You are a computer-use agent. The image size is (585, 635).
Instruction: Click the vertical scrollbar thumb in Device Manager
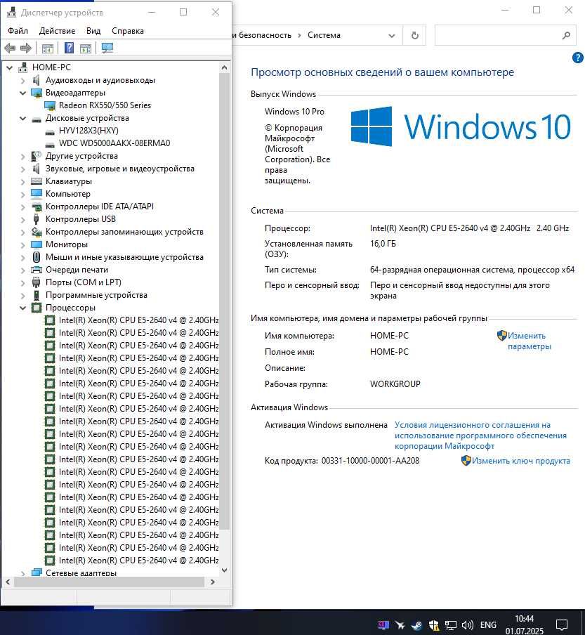pos(224,302)
